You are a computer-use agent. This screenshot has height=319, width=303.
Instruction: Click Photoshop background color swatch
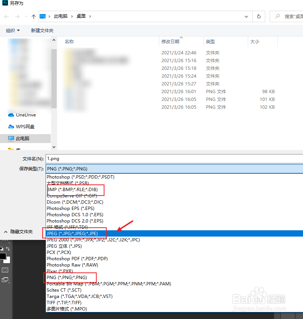point(8,261)
